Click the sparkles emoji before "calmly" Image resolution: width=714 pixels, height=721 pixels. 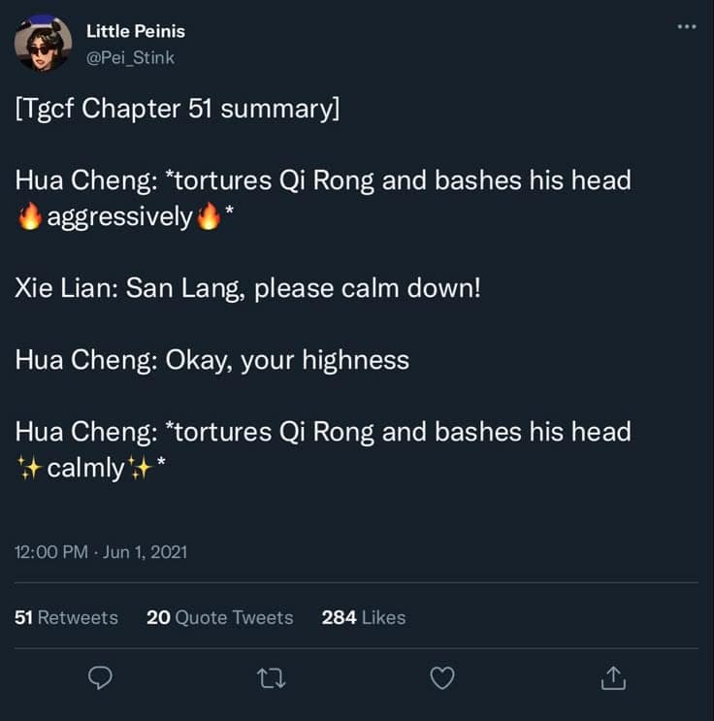coord(29,469)
